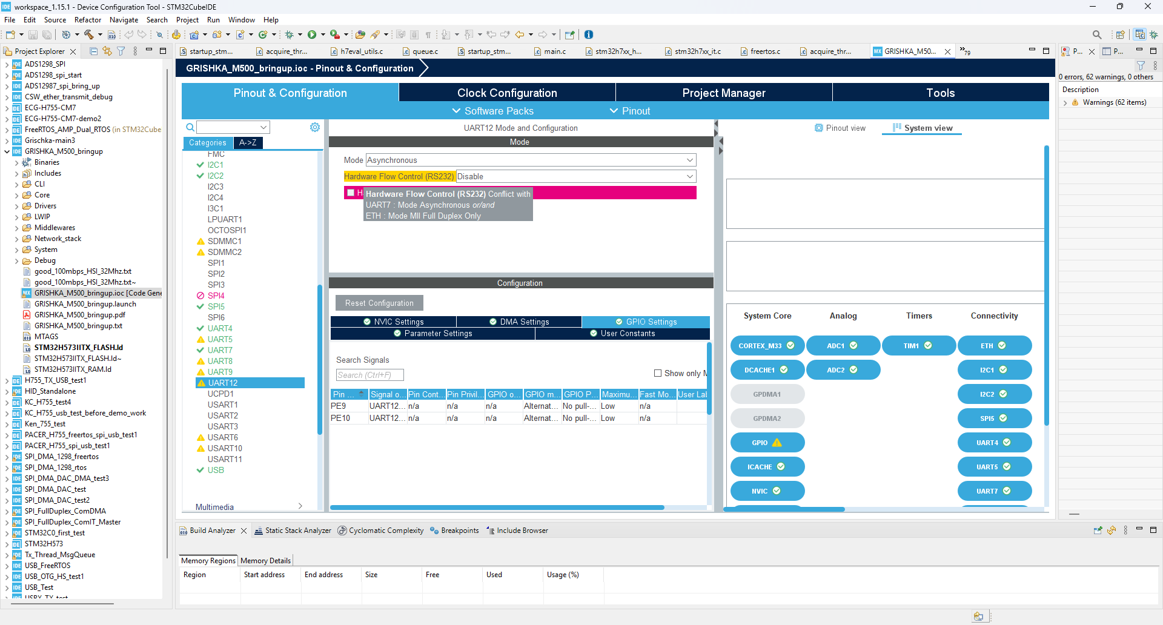Click the blue information icon in toolbar

pyautogui.click(x=589, y=35)
